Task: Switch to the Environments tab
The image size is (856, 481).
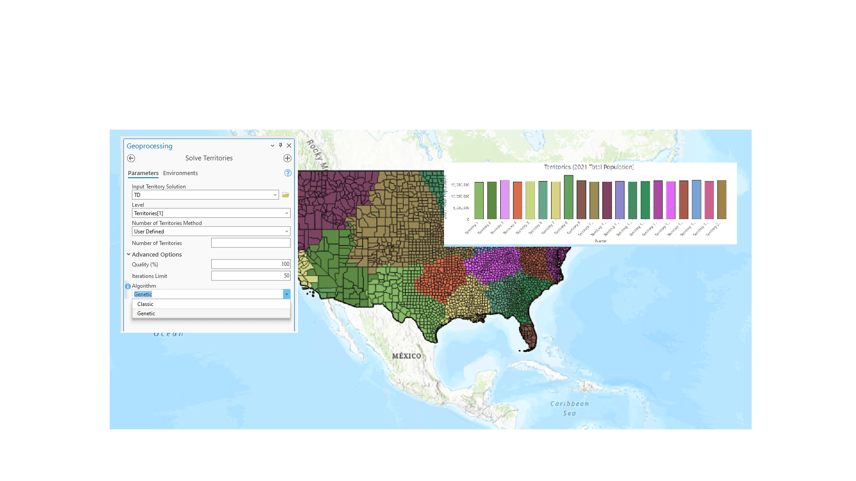Action: [180, 173]
